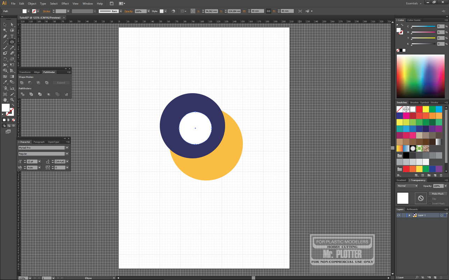
Task: Select the Rotate tool
Action: coord(5,59)
